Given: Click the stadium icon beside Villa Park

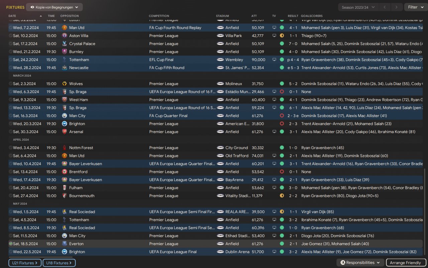Looking at the screenshot, I should pos(220,36).
